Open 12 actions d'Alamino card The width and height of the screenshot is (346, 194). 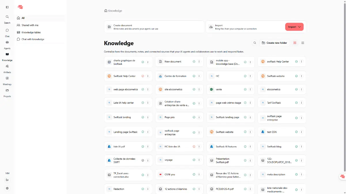179,189
